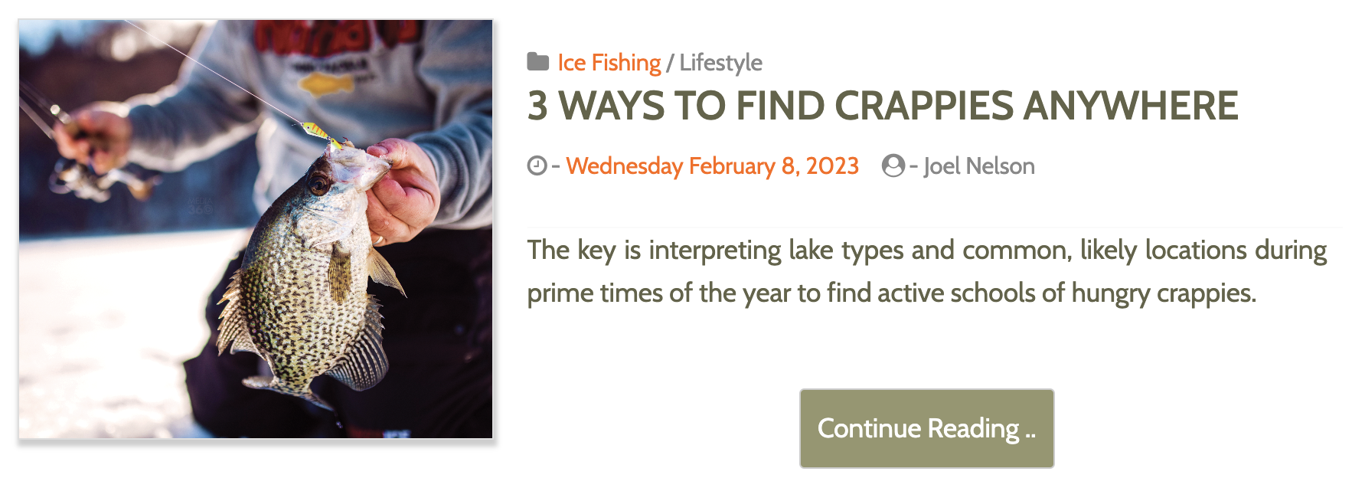This screenshot has width=1352, height=501.
Task: Open the Lifestyle category link
Action: coord(720,63)
